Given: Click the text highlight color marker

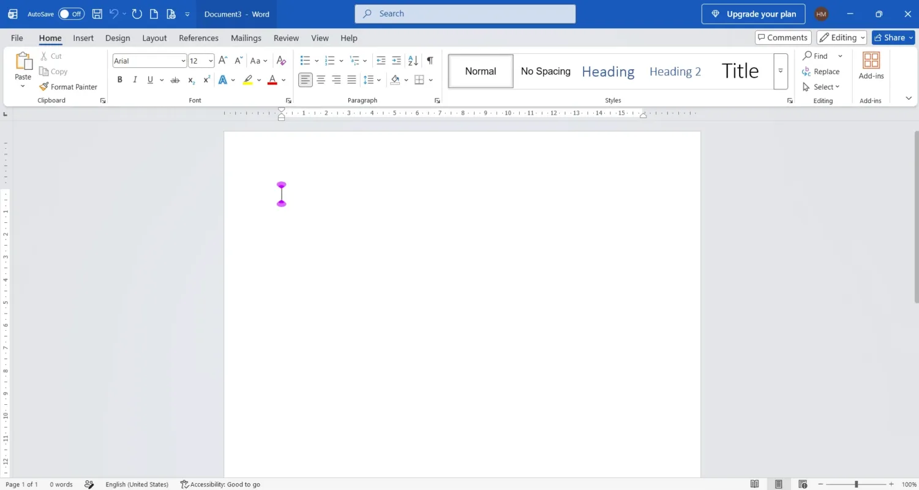Looking at the screenshot, I should pyautogui.click(x=247, y=80).
